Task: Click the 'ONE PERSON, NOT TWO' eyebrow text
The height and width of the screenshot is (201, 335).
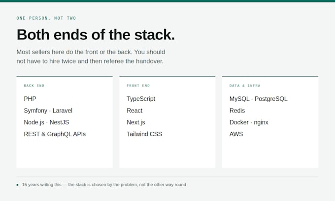Action: pyautogui.click(x=46, y=18)
